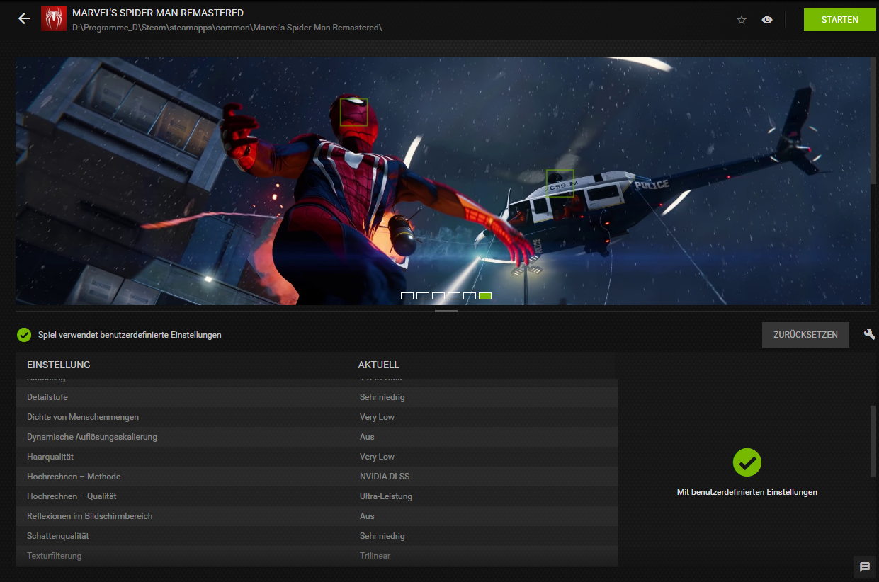
Task: Click the AKTUELL column header
Action: pyautogui.click(x=379, y=365)
